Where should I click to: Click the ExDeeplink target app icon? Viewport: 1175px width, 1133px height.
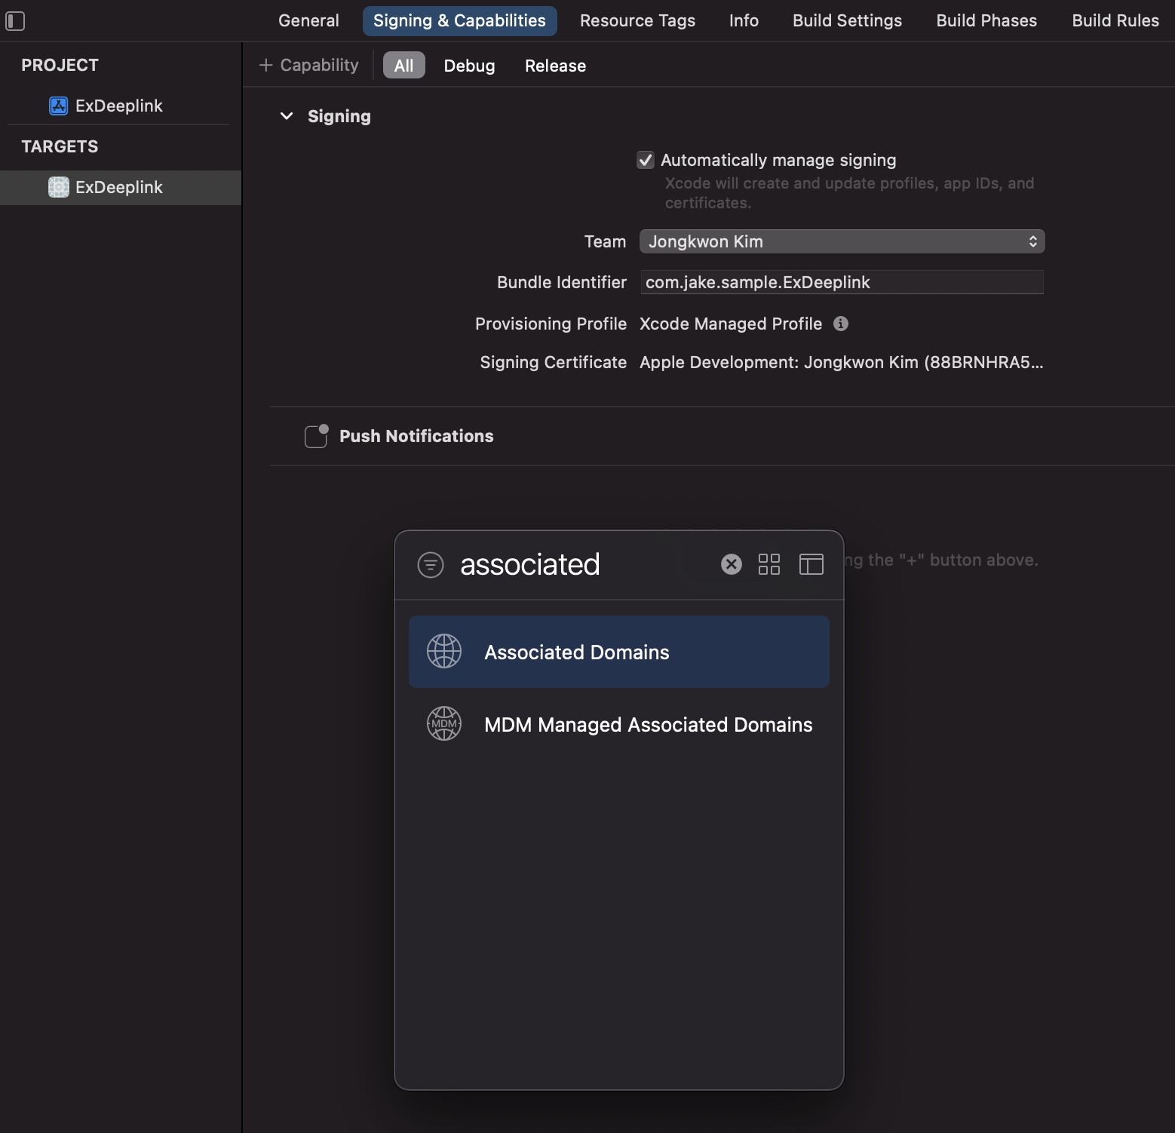coord(58,187)
